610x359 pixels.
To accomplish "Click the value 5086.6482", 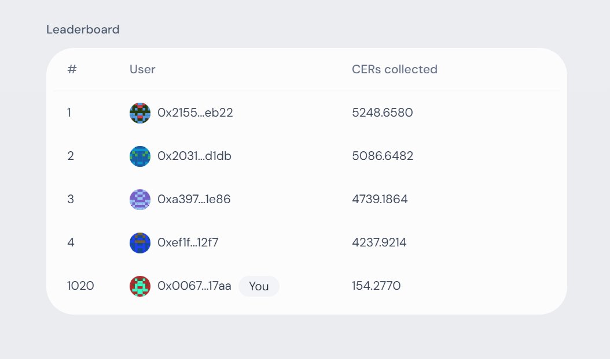I will [x=383, y=156].
